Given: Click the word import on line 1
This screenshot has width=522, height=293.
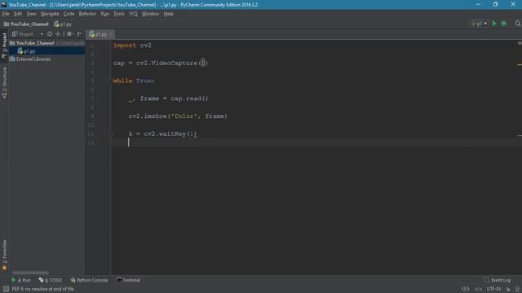Looking at the screenshot, I should click(x=125, y=46).
